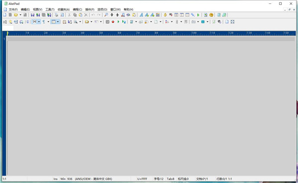Image resolution: width=298 pixels, height=183 pixels.
Task: Click the fullscreen four-arrows icon
Action: point(232,22)
